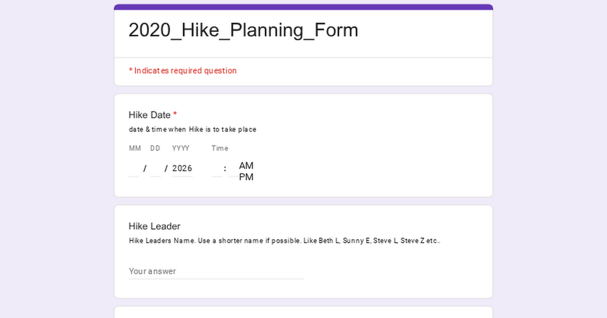The width and height of the screenshot is (607, 318).
Task: Select the YYYY field showing 2026
Action: [x=182, y=168]
